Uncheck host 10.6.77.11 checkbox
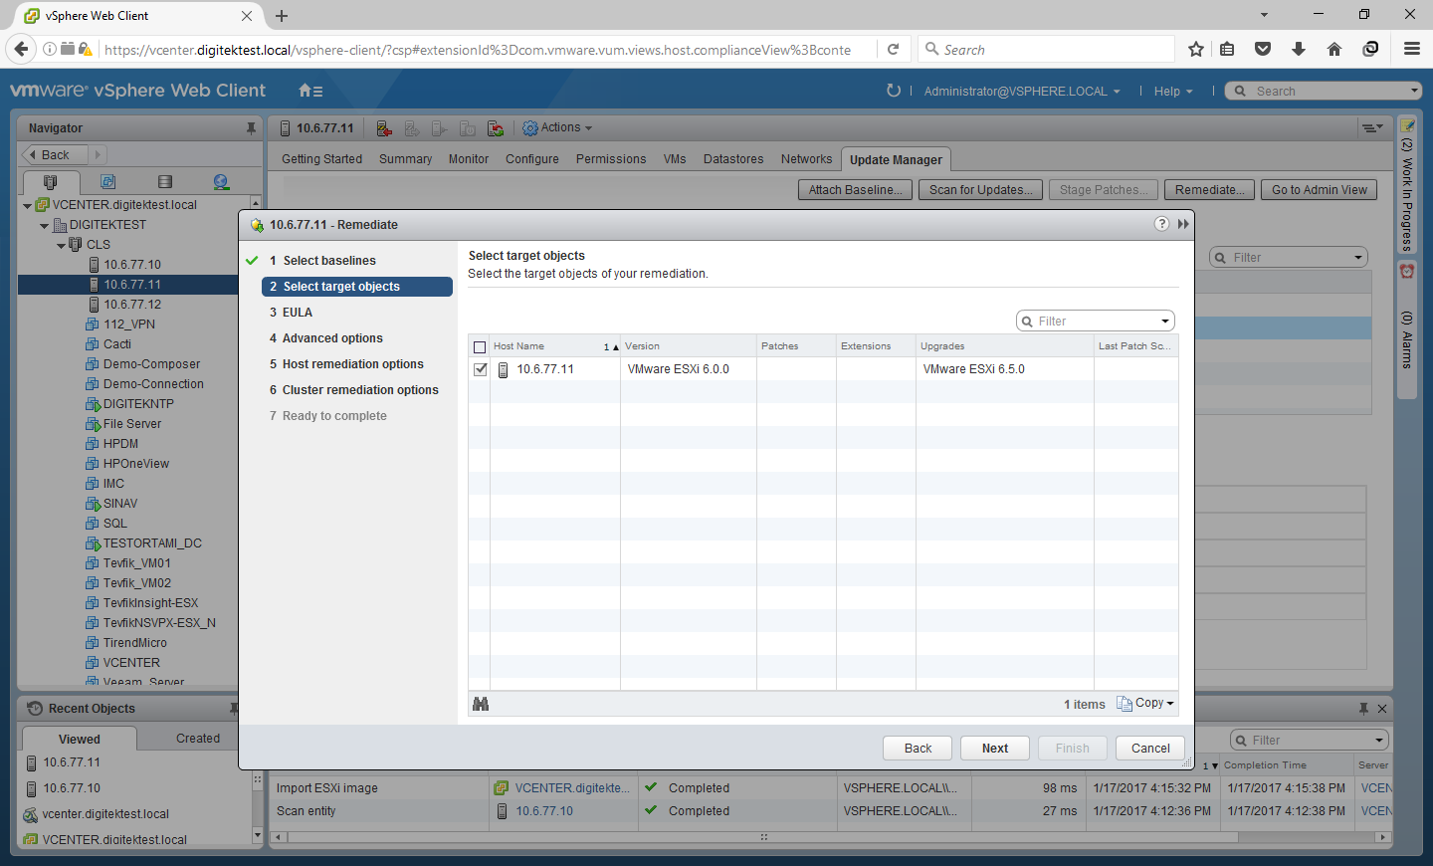 [481, 369]
